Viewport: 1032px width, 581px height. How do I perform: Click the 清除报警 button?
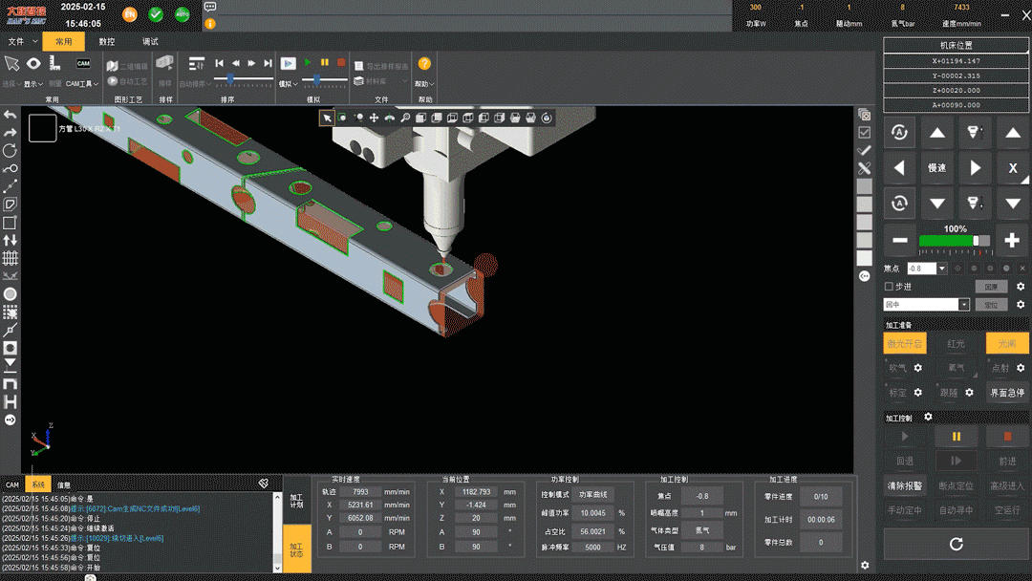click(905, 485)
